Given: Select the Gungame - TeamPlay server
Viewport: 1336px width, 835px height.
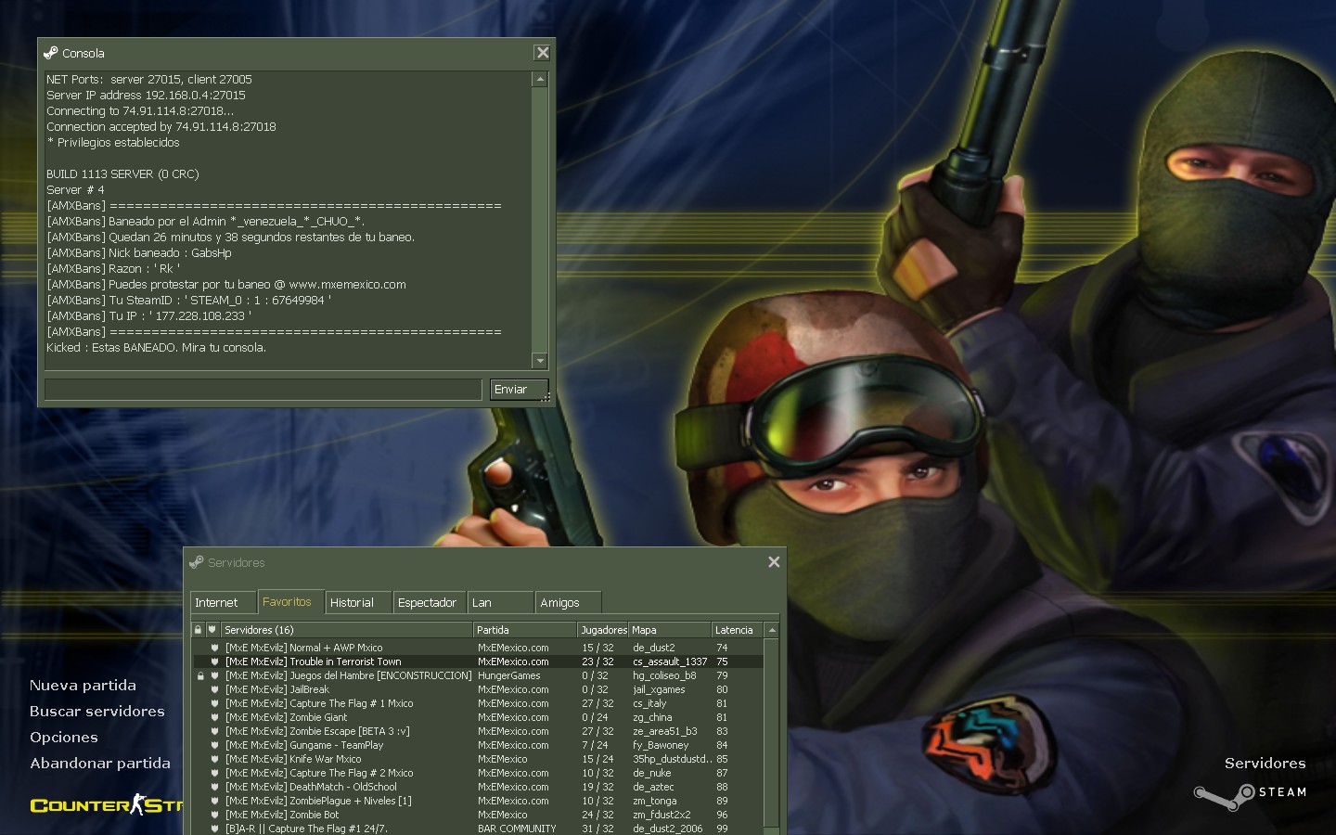Looking at the screenshot, I should click(x=478, y=746).
